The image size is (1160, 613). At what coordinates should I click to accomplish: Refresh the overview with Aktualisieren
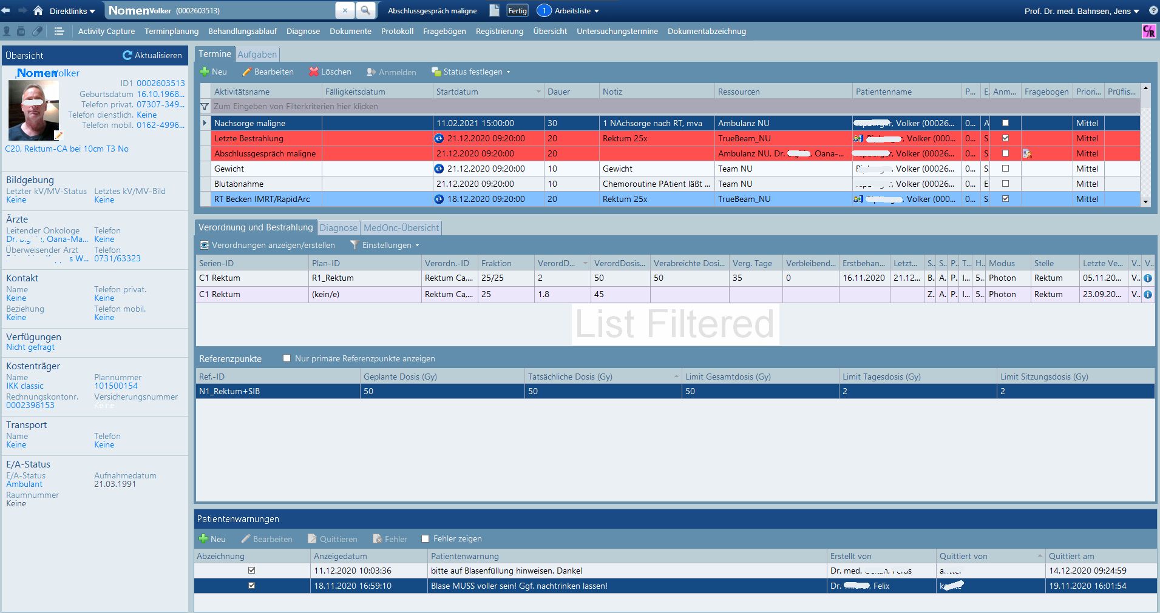(152, 55)
